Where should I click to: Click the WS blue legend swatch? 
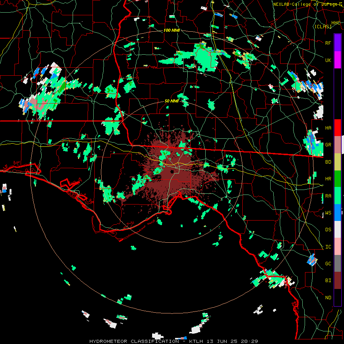[x=338, y=213]
